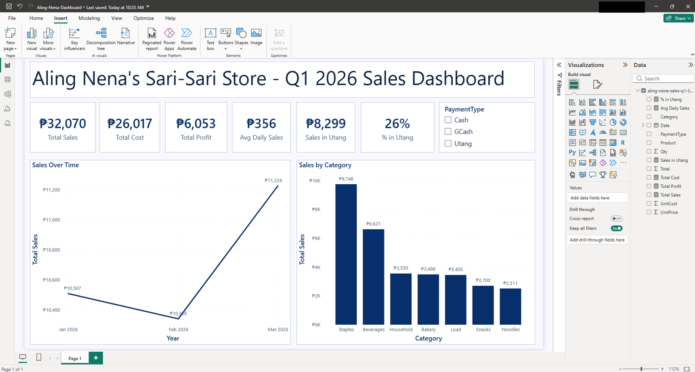695x372 pixels.
Task: Select Line chart visualization icon
Action: pyautogui.click(x=572, y=112)
